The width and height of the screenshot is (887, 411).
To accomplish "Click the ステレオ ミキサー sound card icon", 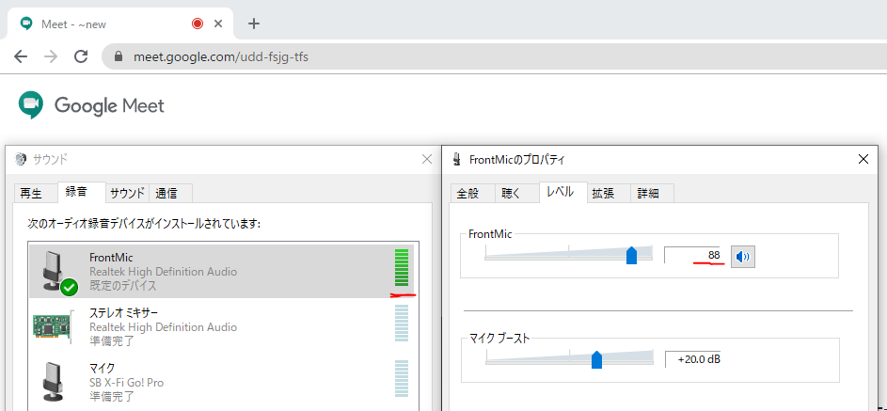I will (54, 326).
